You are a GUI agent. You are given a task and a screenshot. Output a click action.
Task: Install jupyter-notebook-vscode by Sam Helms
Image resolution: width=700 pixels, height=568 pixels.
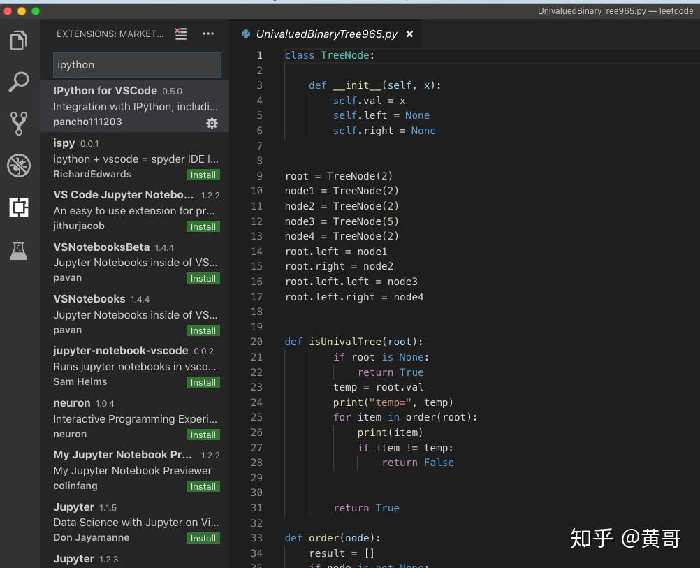pyautogui.click(x=203, y=382)
